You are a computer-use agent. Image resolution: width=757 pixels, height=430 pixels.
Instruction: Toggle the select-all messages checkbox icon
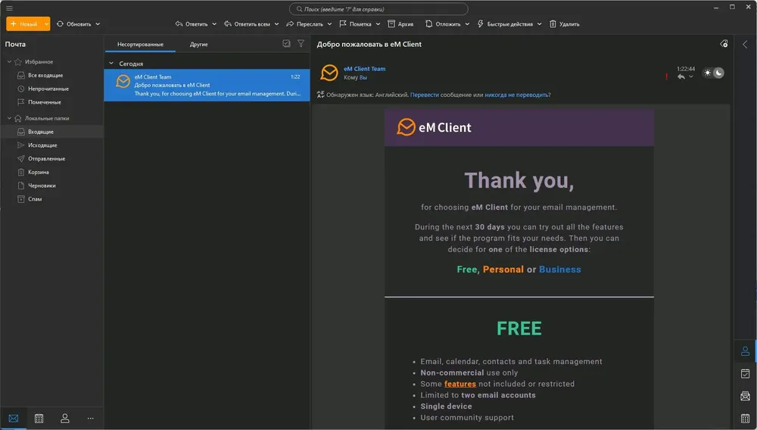pyautogui.click(x=286, y=43)
